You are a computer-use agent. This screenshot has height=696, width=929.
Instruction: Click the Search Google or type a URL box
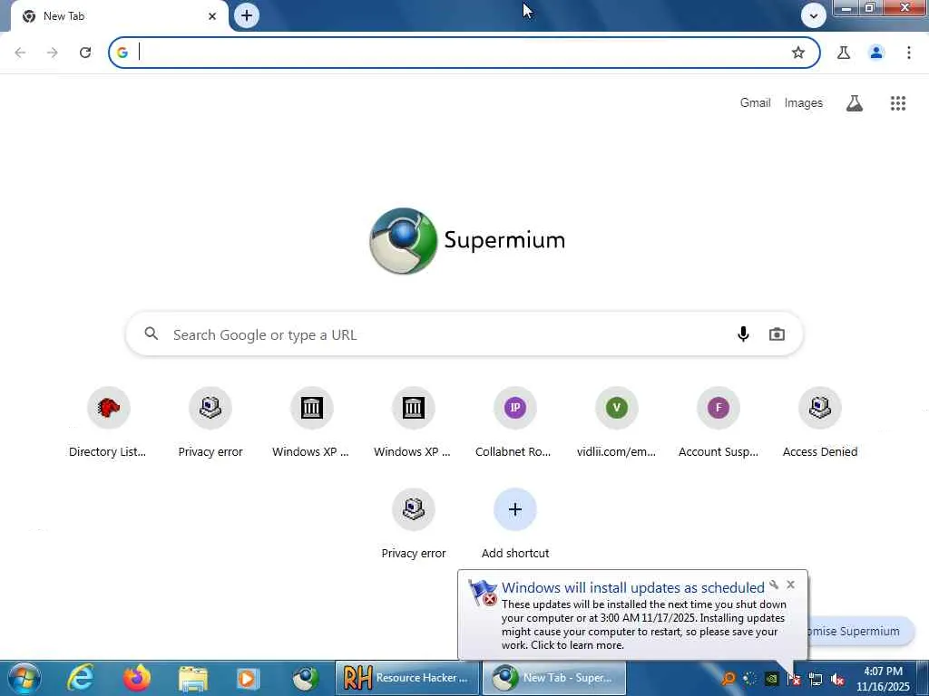point(464,334)
